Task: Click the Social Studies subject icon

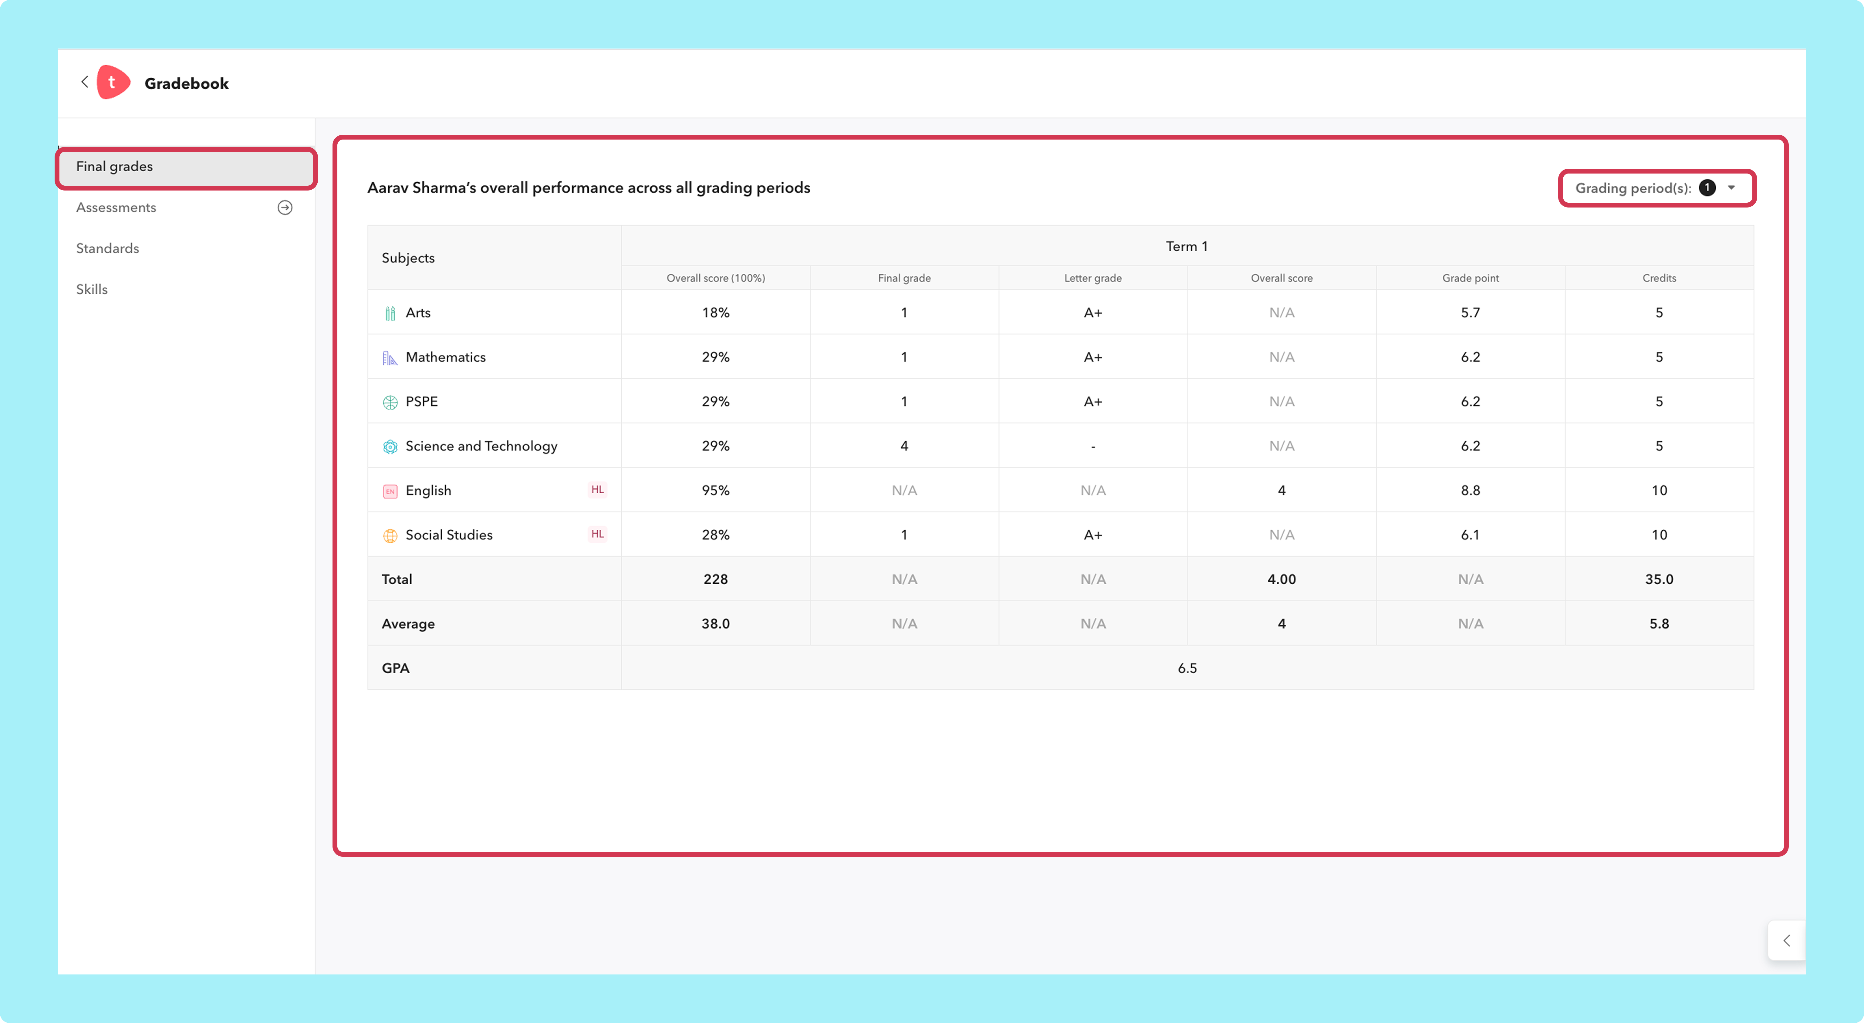Action: point(390,535)
